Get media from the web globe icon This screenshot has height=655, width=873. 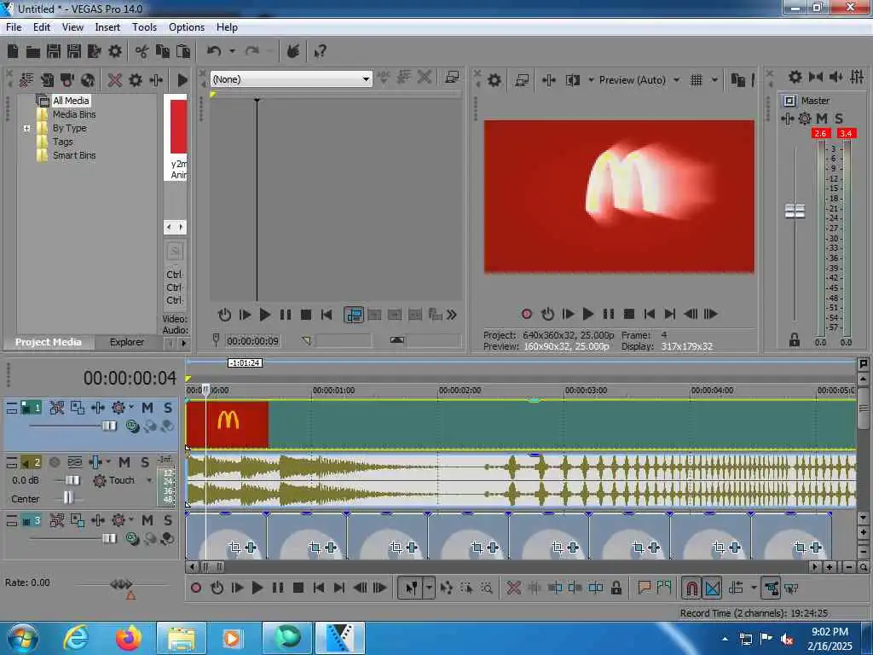pos(88,79)
